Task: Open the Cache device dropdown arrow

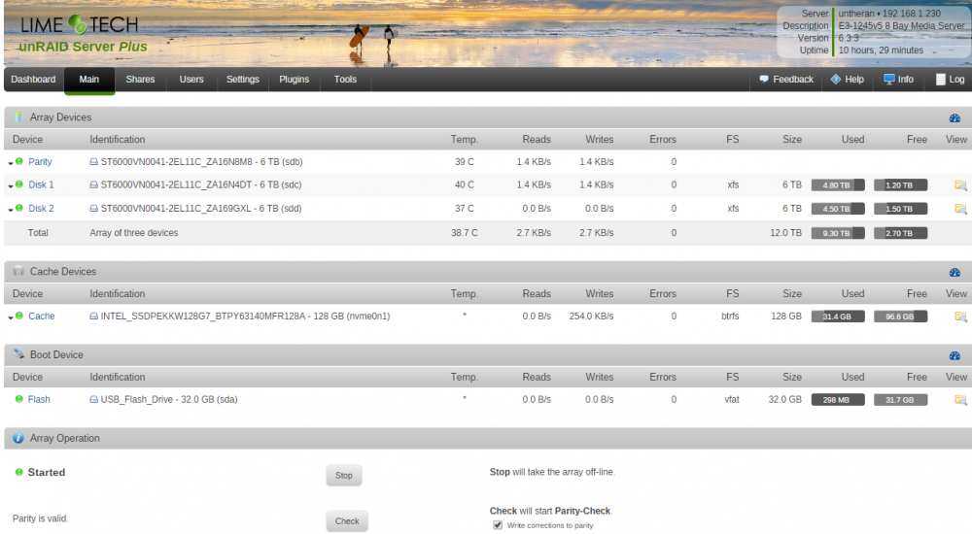Action: [x=11, y=317]
